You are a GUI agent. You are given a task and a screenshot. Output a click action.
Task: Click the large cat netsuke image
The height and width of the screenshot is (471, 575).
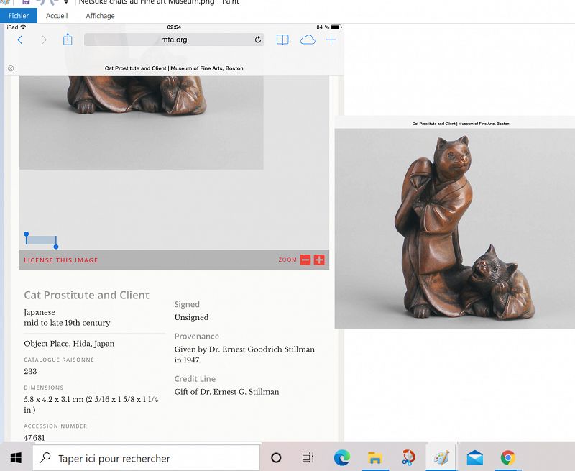455,228
